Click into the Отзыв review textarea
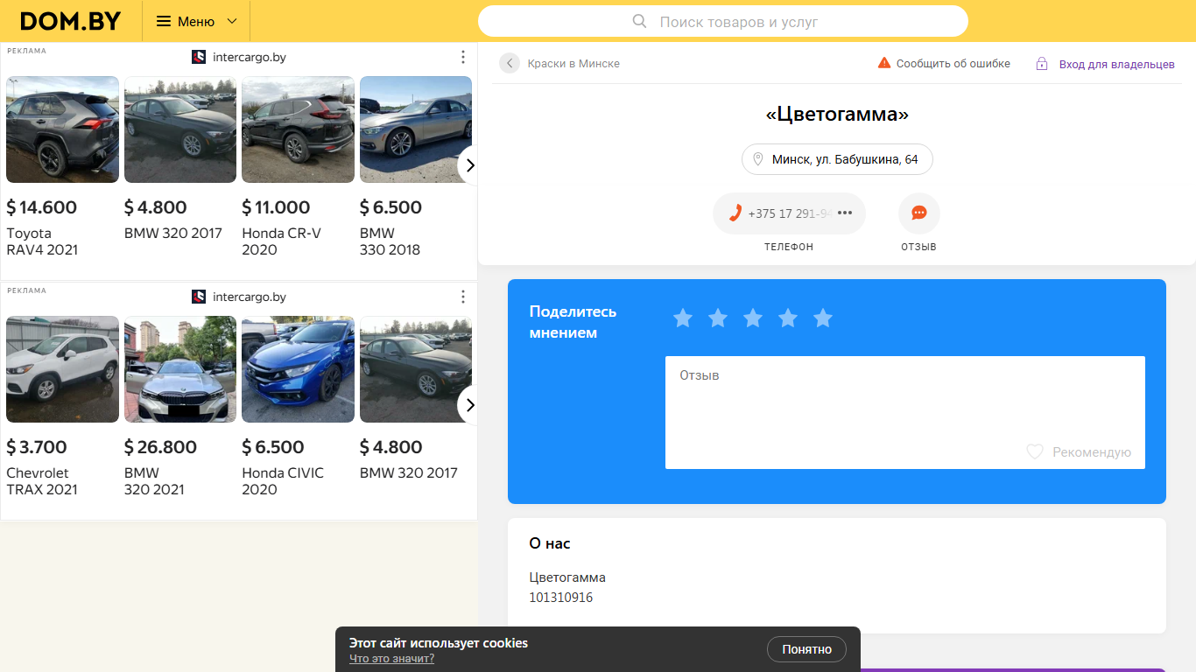Viewport: 1196px width, 672px height. tap(905, 412)
